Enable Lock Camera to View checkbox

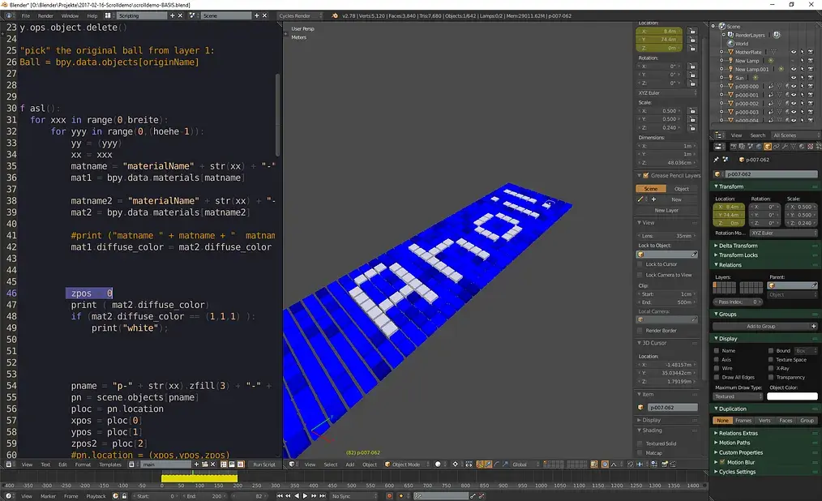click(x=640, y=275)
